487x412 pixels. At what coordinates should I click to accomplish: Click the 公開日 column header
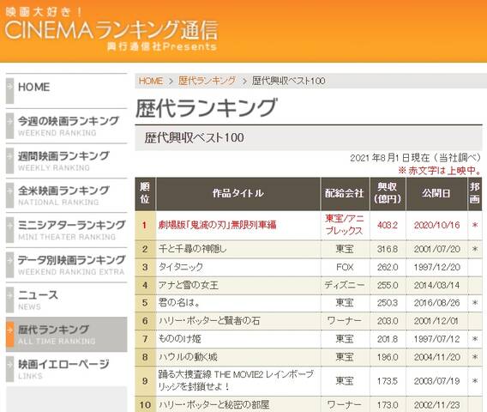[x=436, y=193]
